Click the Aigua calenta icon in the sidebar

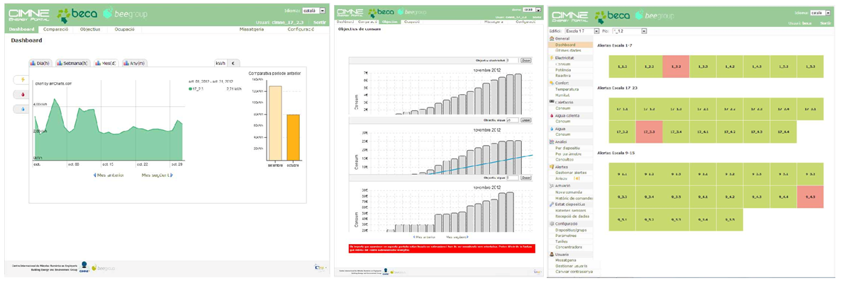[552, 115]
